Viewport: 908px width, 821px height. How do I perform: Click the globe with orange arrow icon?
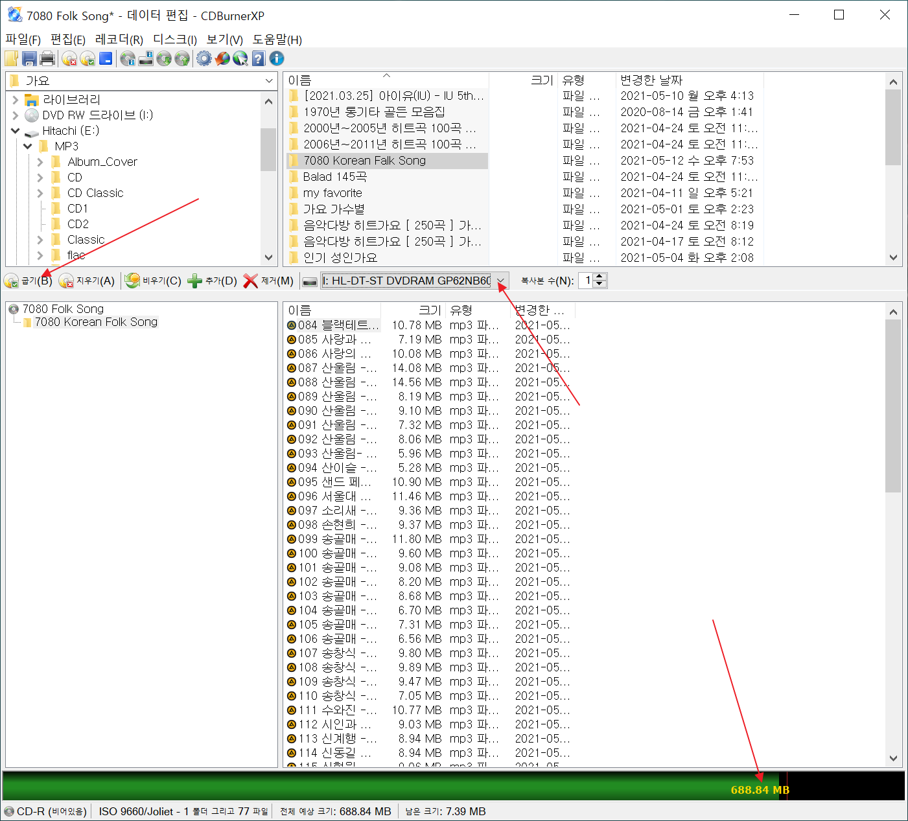coord(222,59)
